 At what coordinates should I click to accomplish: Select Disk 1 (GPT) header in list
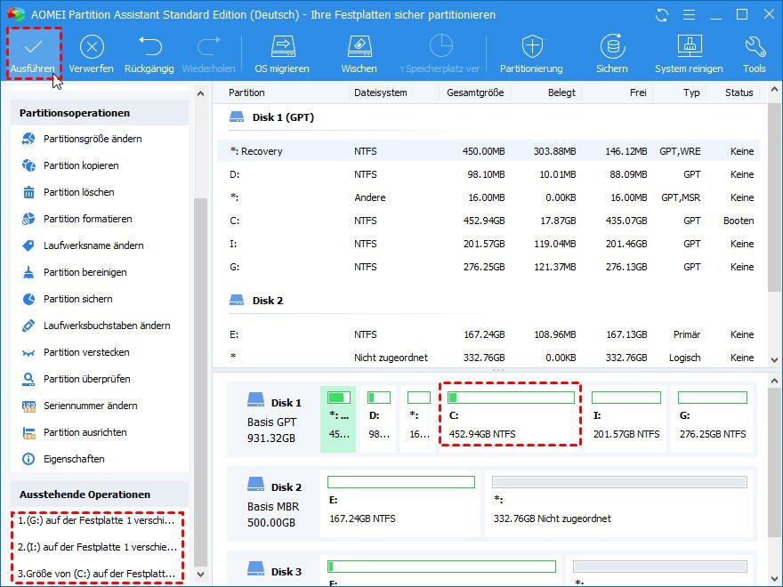[x=271, y=117]
